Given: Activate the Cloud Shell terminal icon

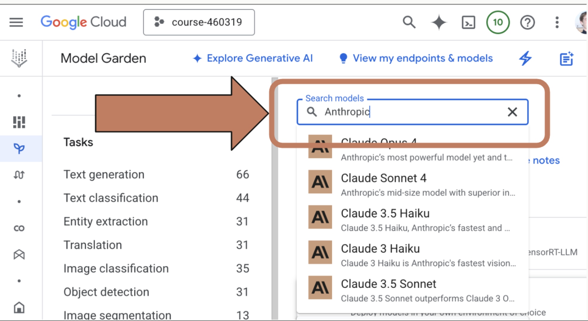Looking at the screenshot, I should coord(468,22).
